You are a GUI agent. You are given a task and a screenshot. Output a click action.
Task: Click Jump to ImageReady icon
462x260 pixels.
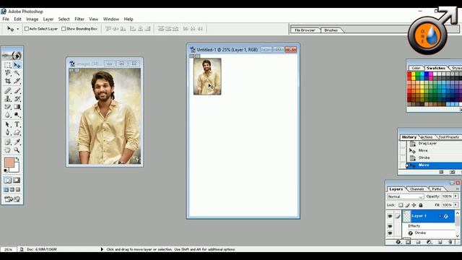[12, 199]
